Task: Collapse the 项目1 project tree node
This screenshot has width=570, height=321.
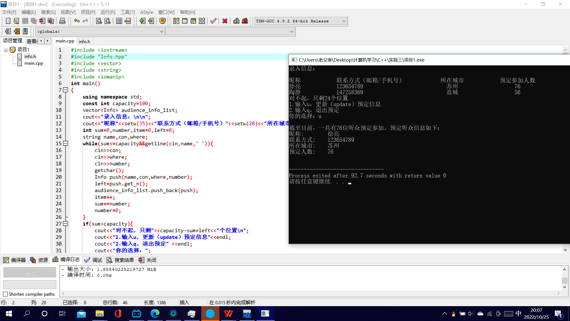Action: [x=6, y=50]
